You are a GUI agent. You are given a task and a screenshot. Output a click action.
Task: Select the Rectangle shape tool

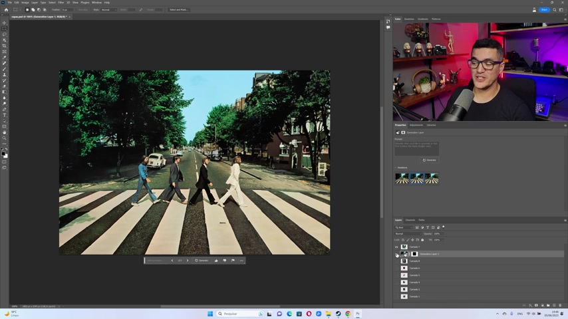point(5,127)
